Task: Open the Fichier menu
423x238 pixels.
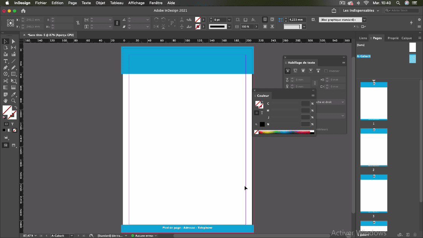Action: pyautogui.click(x=41, y=3)
